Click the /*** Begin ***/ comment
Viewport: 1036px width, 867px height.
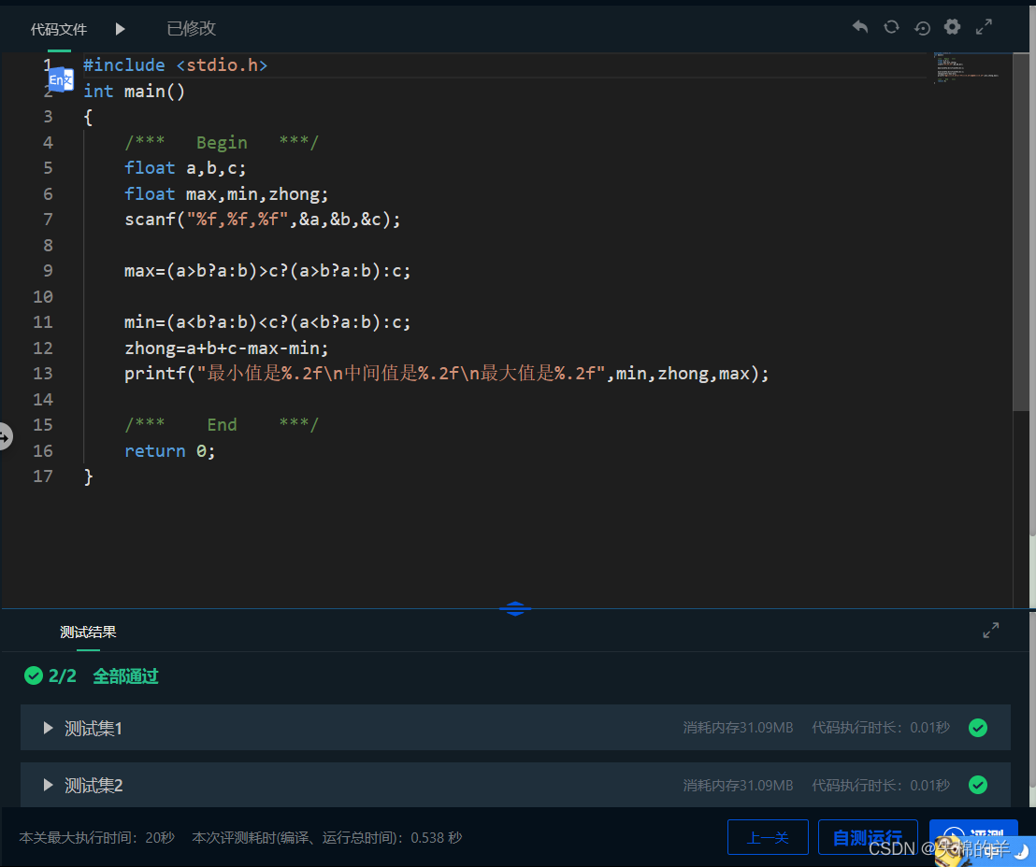(222, 143)
